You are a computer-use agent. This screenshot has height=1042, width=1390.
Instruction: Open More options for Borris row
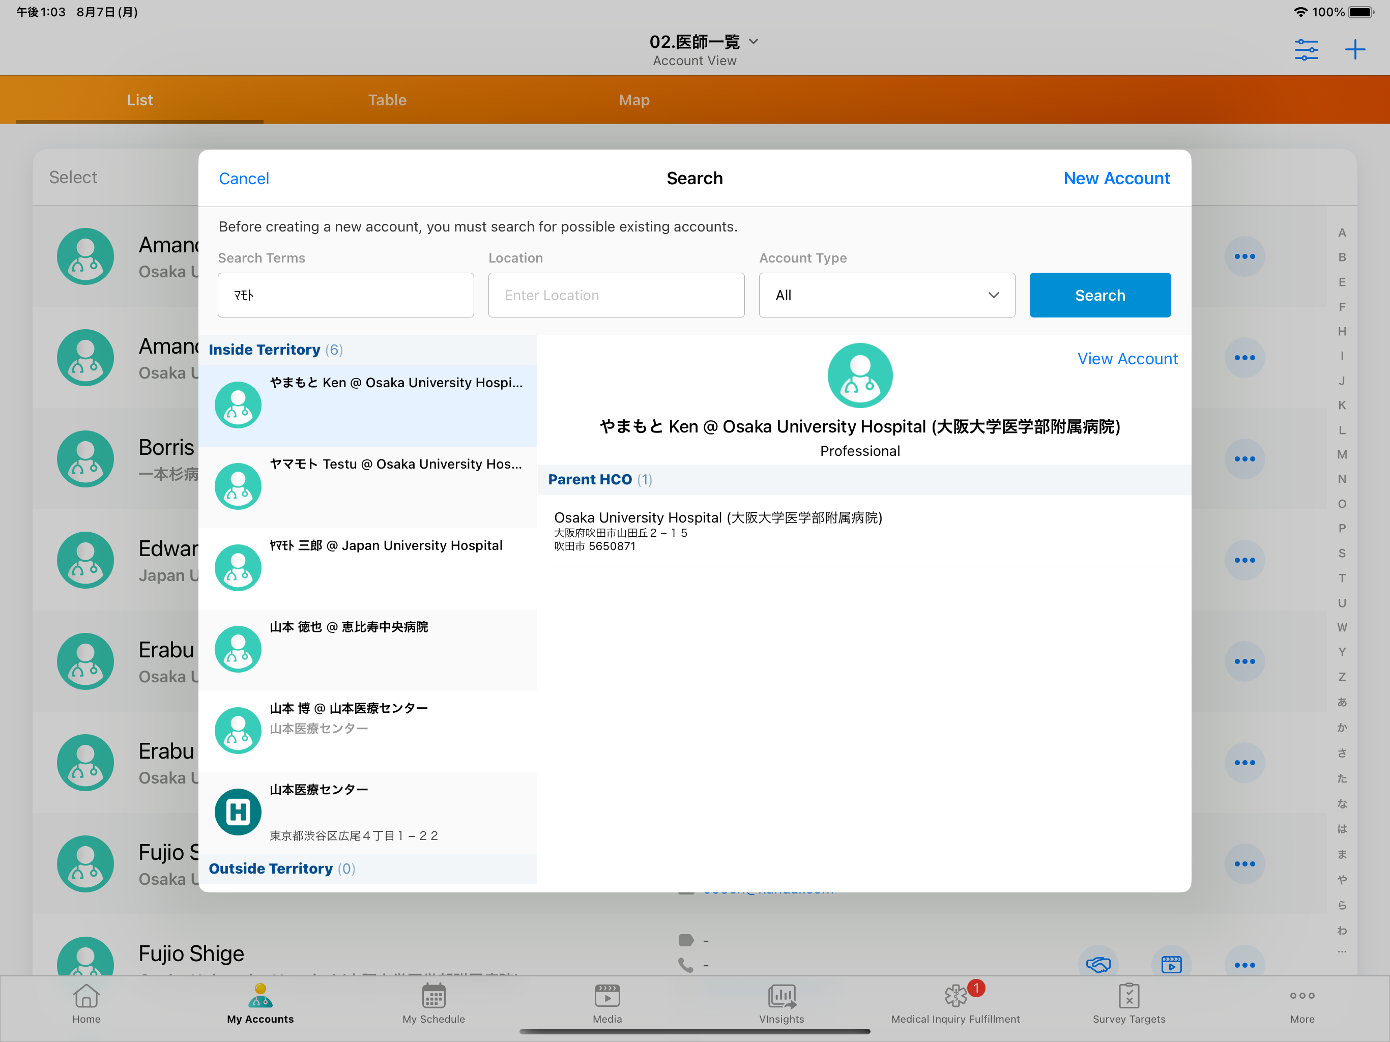coord(1244,459)
